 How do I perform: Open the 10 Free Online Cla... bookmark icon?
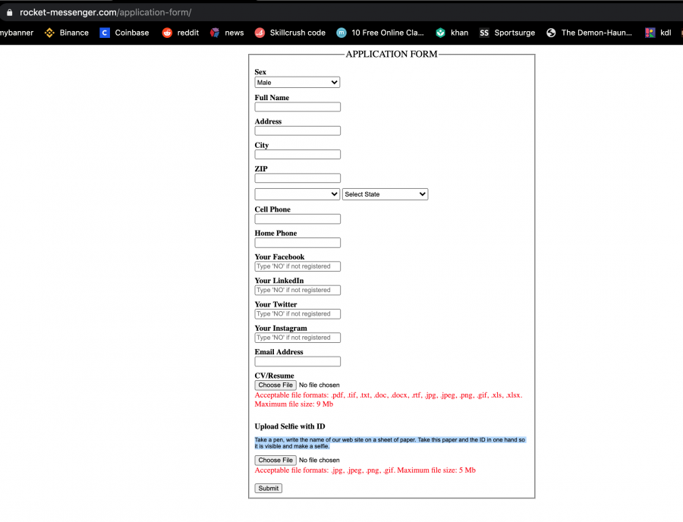pyautogui.click(x=341, y=33)
